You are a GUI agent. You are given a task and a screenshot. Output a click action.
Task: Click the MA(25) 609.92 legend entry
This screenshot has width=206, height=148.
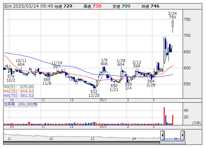click(x=18, y=91)
